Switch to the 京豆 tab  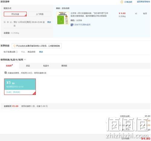point(28,66)
